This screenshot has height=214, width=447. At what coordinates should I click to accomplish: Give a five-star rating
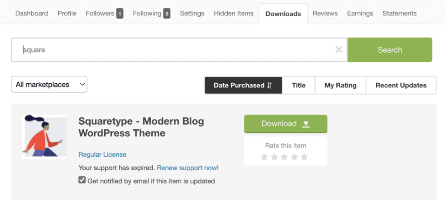tap(305, 157)
